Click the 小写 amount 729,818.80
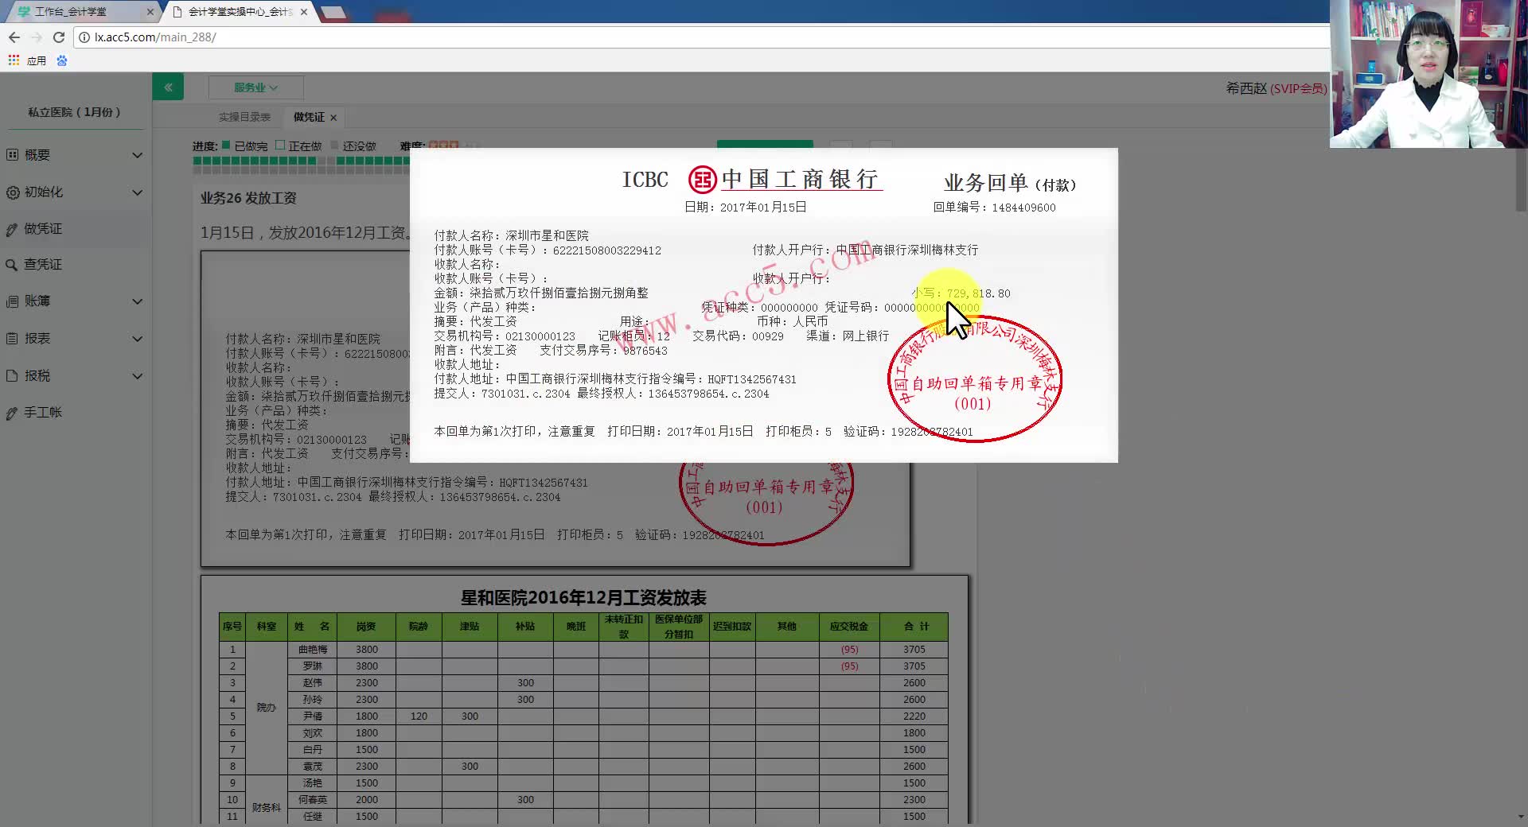The height and width of the screenshot is (827, 1528). tap(961, 293)
